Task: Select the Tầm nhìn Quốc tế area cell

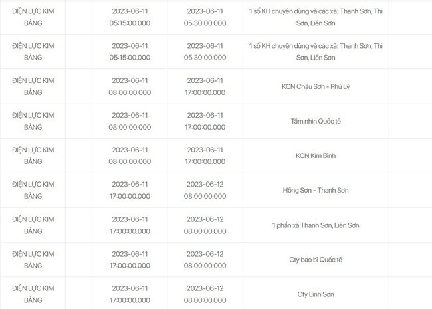Action: tap(316, 121)
